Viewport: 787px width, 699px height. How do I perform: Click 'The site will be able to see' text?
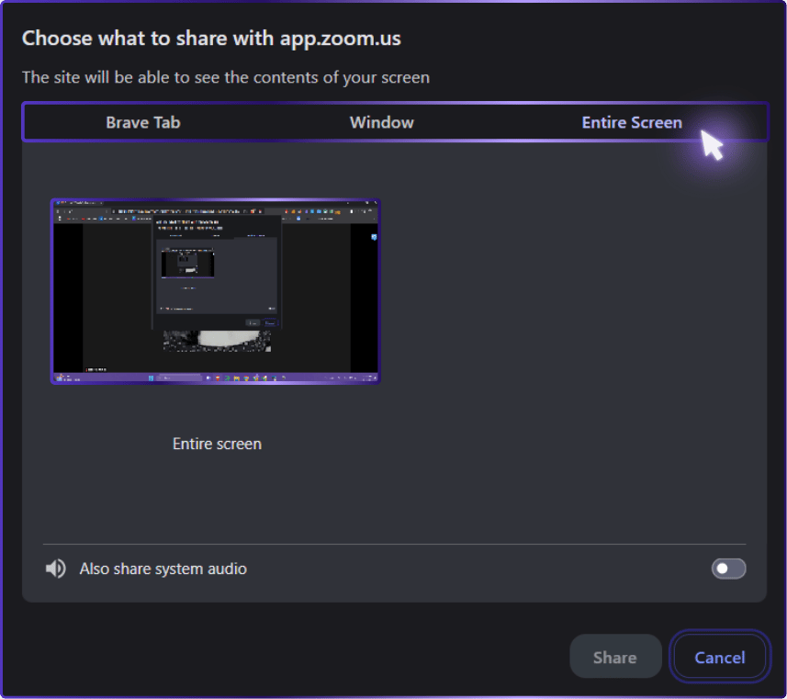(x=226, y=77)
